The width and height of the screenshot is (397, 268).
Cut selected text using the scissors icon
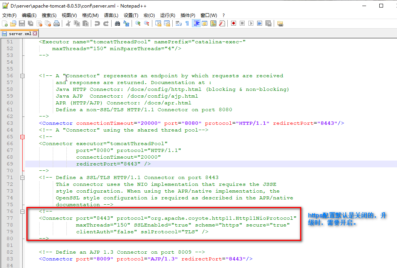tap(68, 23)
